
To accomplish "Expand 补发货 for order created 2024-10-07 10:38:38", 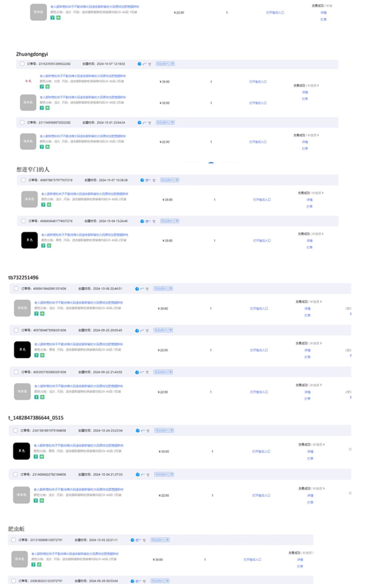I will pos(318,193).
